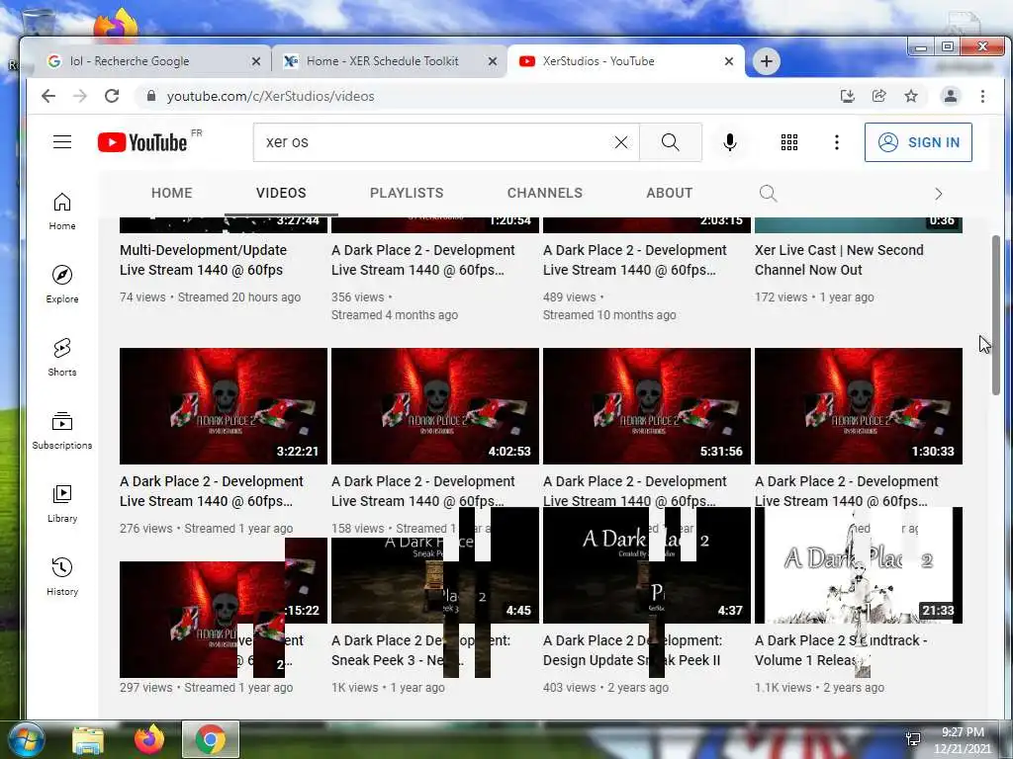Click the padlock site info icon
1013x759 pixels.
(x=151, y=96)
